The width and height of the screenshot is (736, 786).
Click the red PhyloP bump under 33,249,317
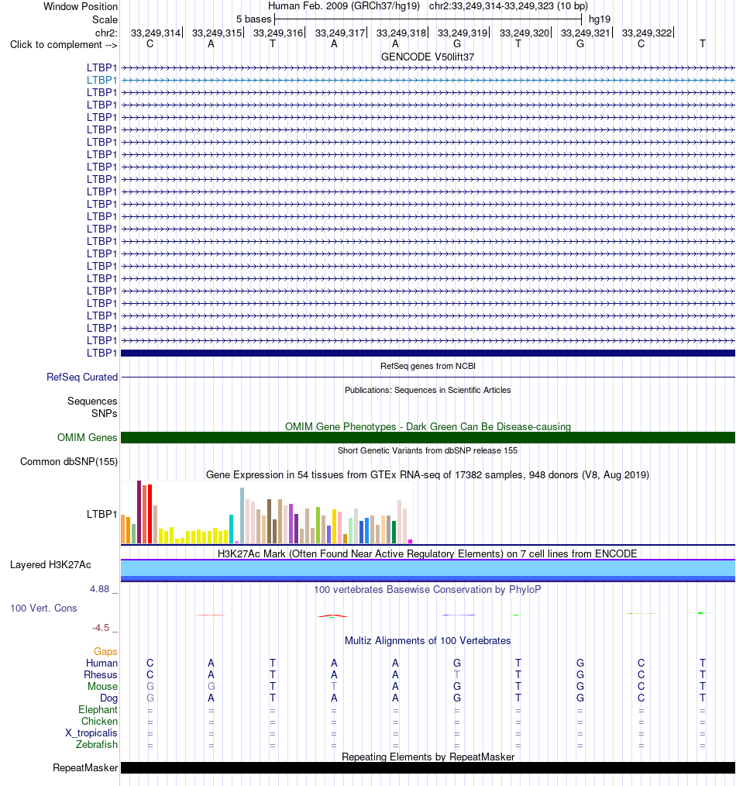(x=332, y=615)
